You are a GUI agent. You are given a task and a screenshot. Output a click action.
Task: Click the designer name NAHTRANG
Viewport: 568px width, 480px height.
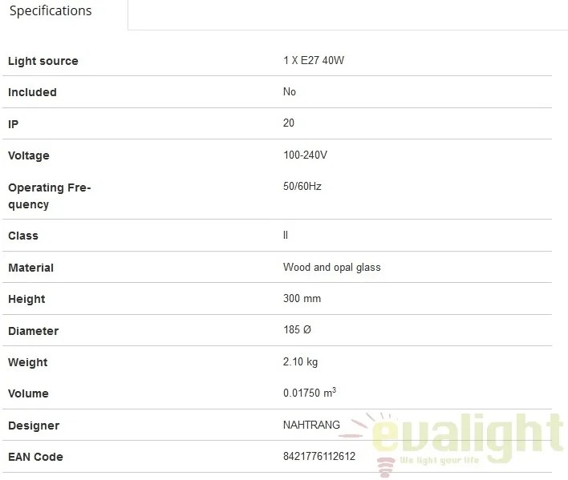tap(311, 425)
